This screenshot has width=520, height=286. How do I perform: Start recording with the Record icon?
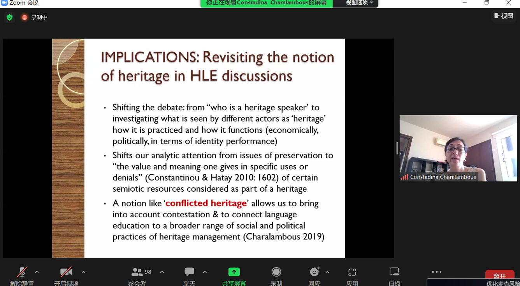(276, 272)
